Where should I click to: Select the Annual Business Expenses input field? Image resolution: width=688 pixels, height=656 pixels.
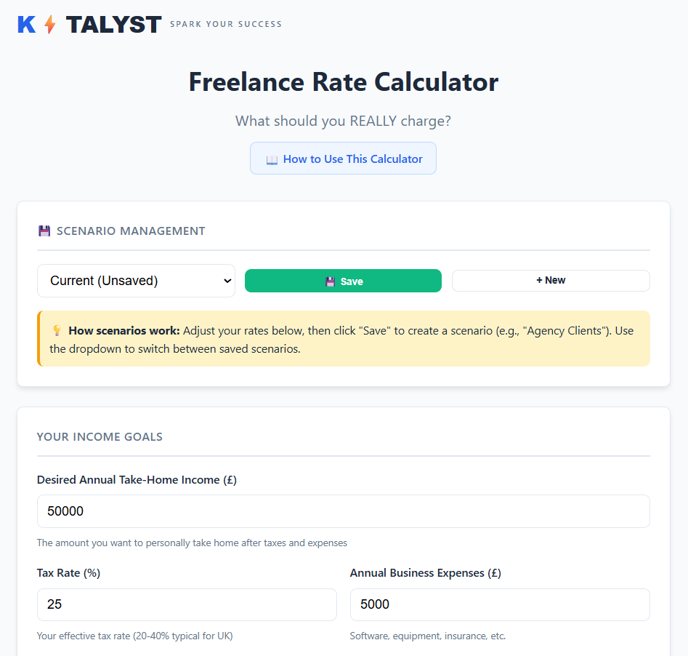click(500, 604)
